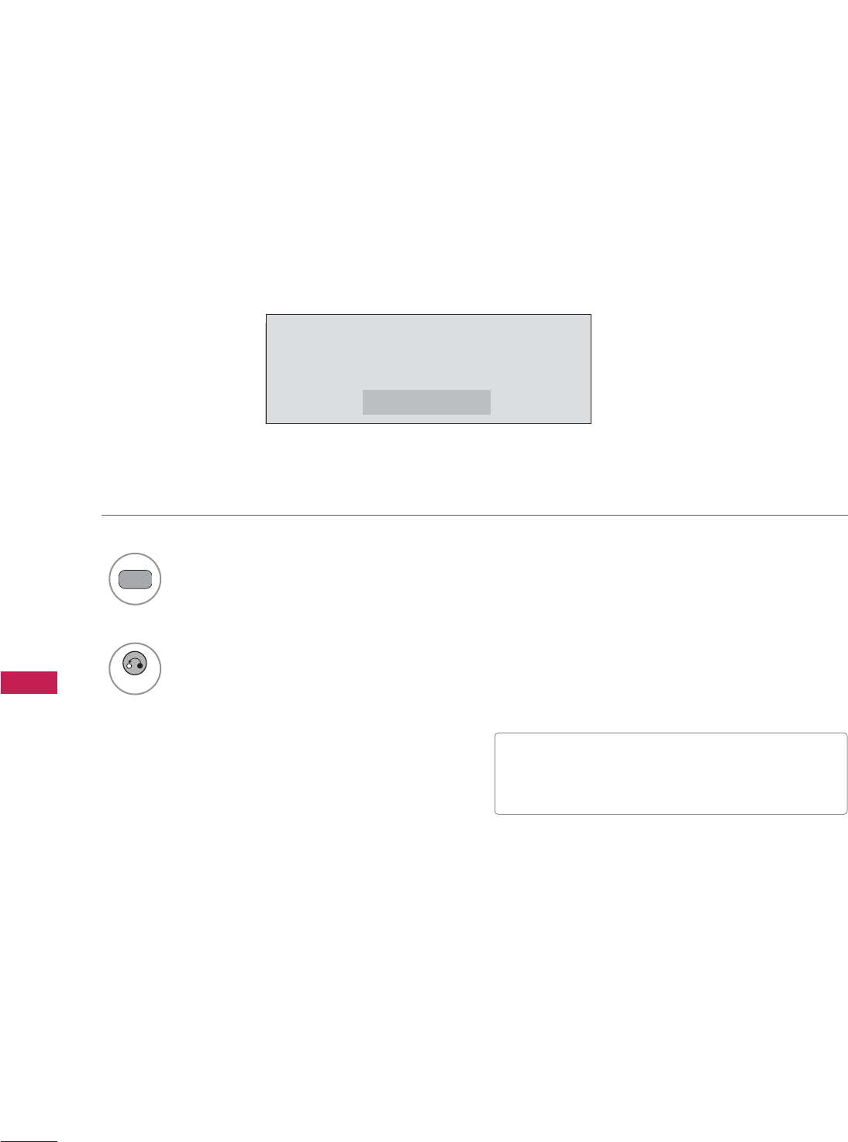Image resolution: width=848 pixels, height=1142 pixels.
Task: Click the short footer line at bottom-left
Action: 29,1140
